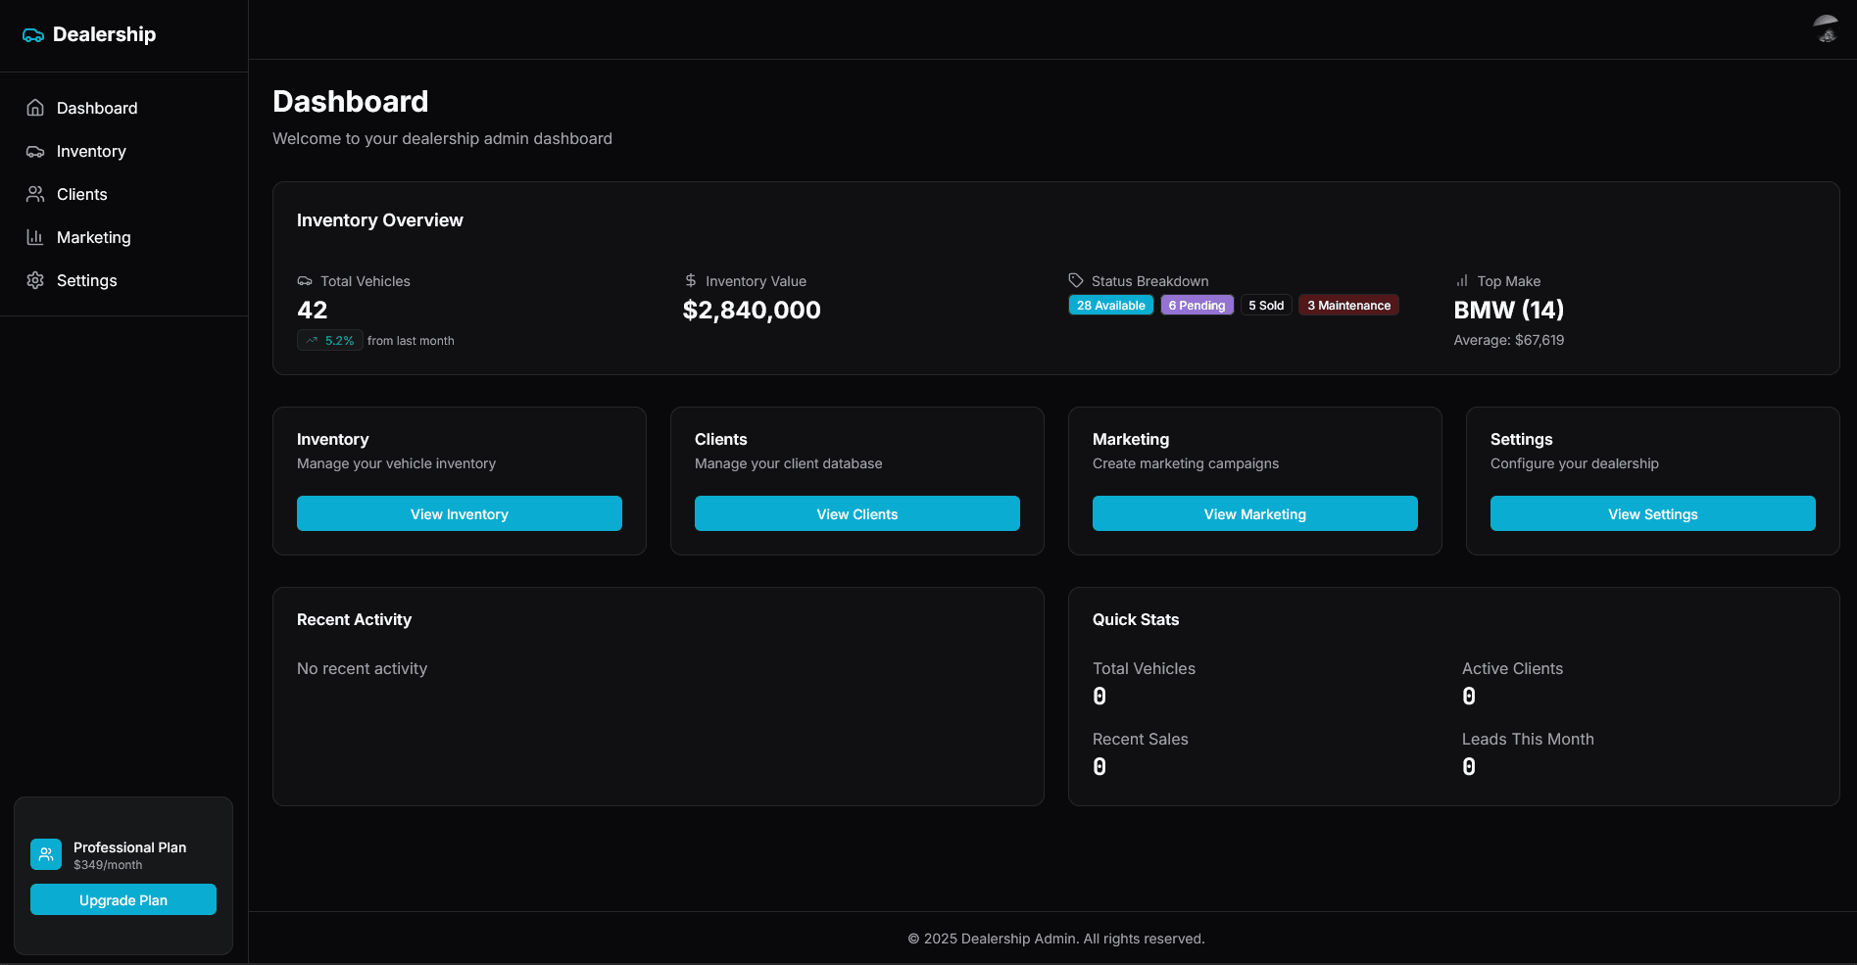Select the 5 Sold status badge
The height and width of the screenshot is (965, 1857).
tap(1266, 306)
